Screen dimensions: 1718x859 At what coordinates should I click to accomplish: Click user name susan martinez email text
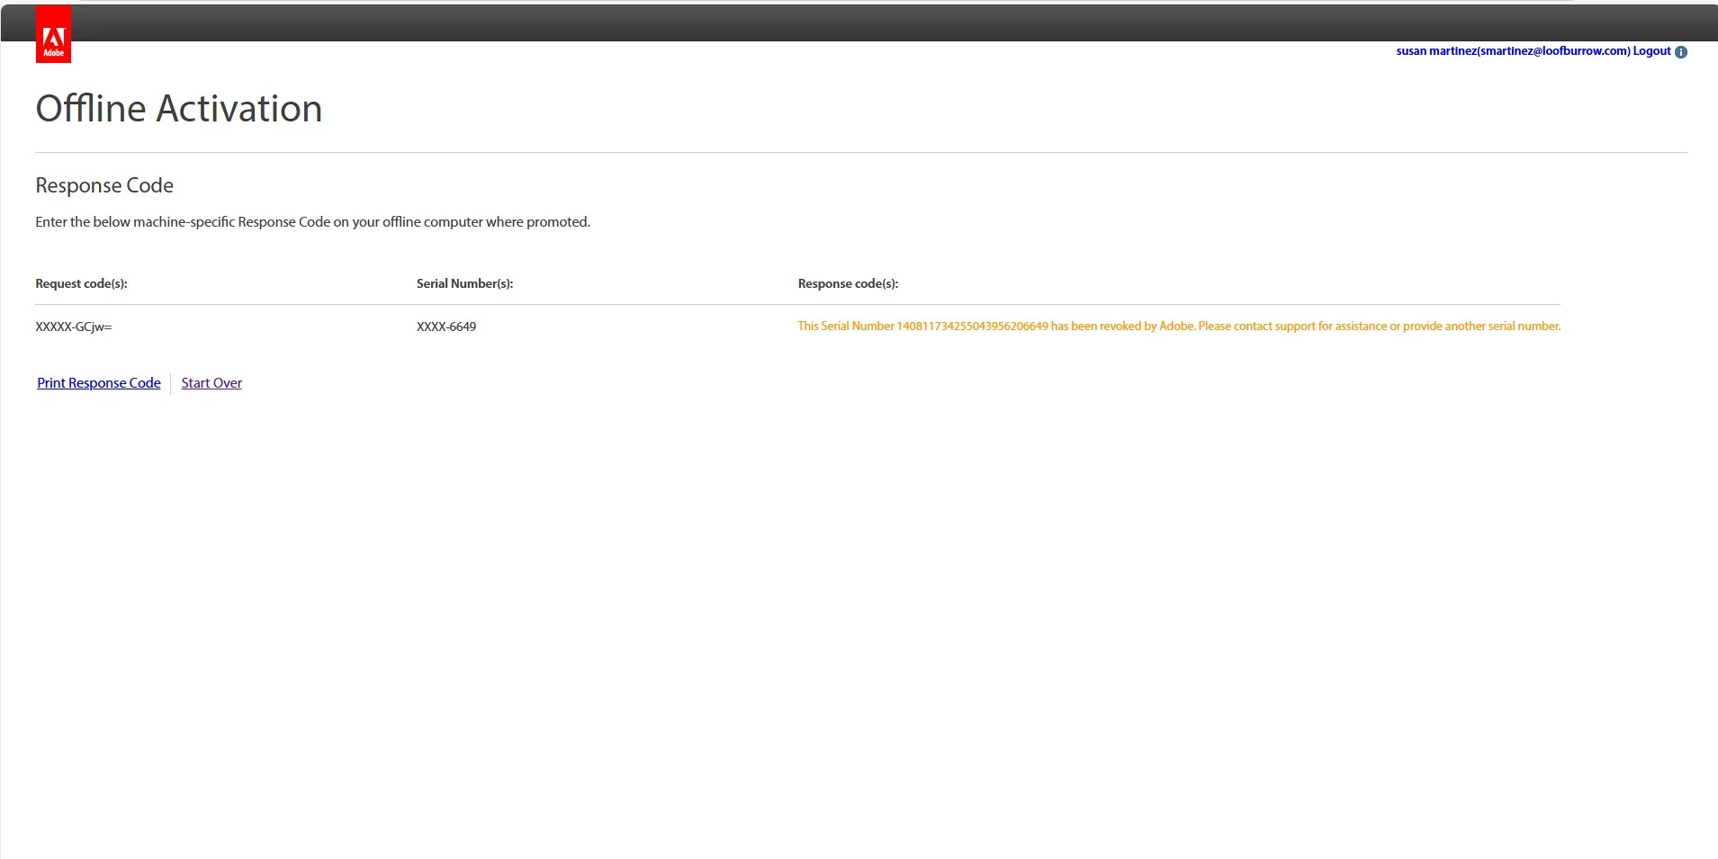[x=1513, y=51]
